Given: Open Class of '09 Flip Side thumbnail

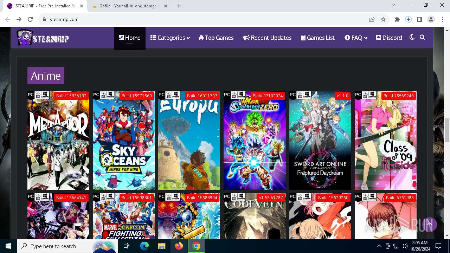Looking at the screenshot, I should click(386, 141).
